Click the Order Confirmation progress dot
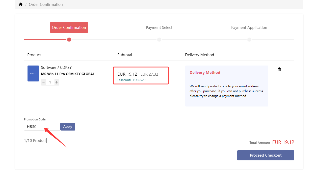The width and height of the screenshot is (318, 170). pyautogui.click(x=69, y=39)
